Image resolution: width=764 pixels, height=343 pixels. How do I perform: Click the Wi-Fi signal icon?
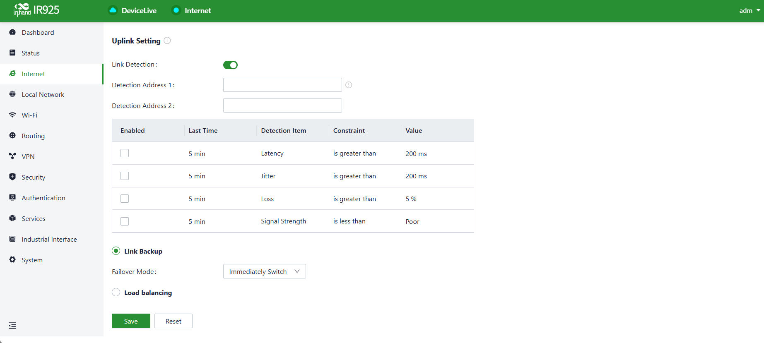[x=12, y=115]
